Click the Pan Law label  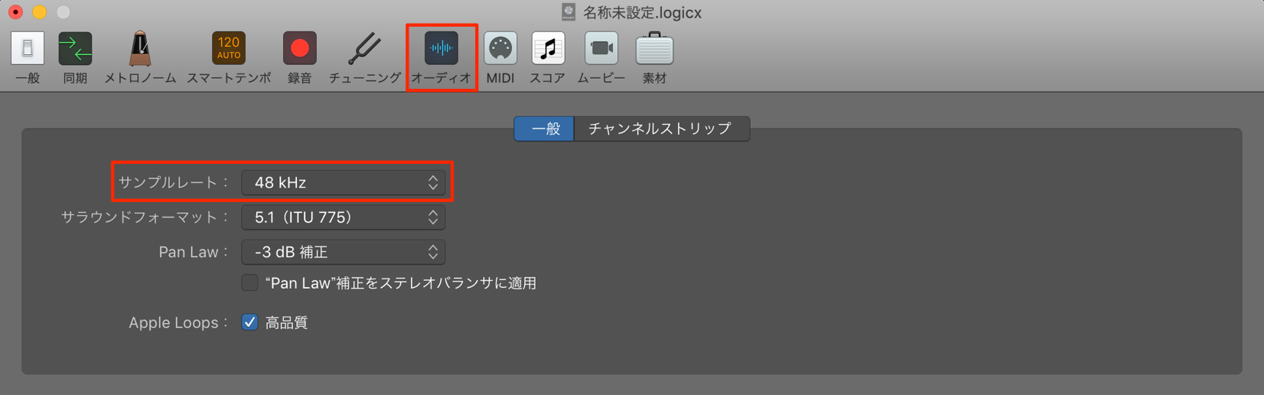click(x=193, y=252)
